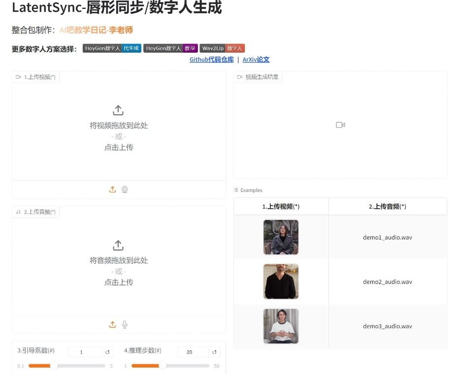Image resolution: width=452 pixels, height=374 pixels.
Task: Click the 推理步数 number input field
Action: point(192,352)
